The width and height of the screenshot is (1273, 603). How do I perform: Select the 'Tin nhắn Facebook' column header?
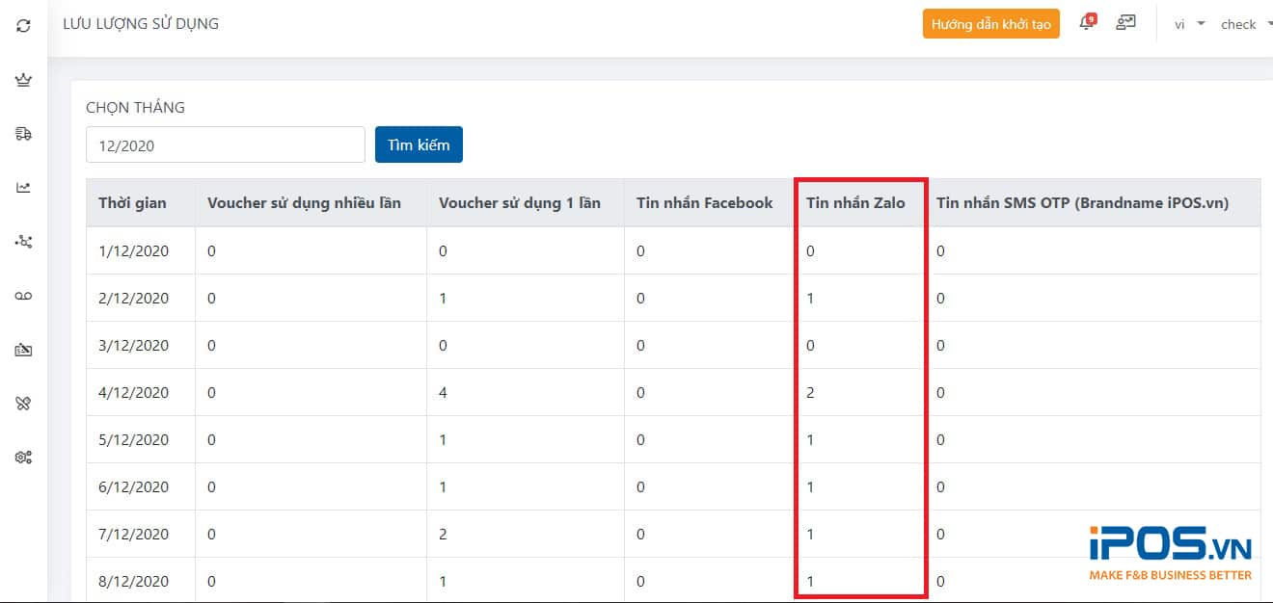click(704, 203)
